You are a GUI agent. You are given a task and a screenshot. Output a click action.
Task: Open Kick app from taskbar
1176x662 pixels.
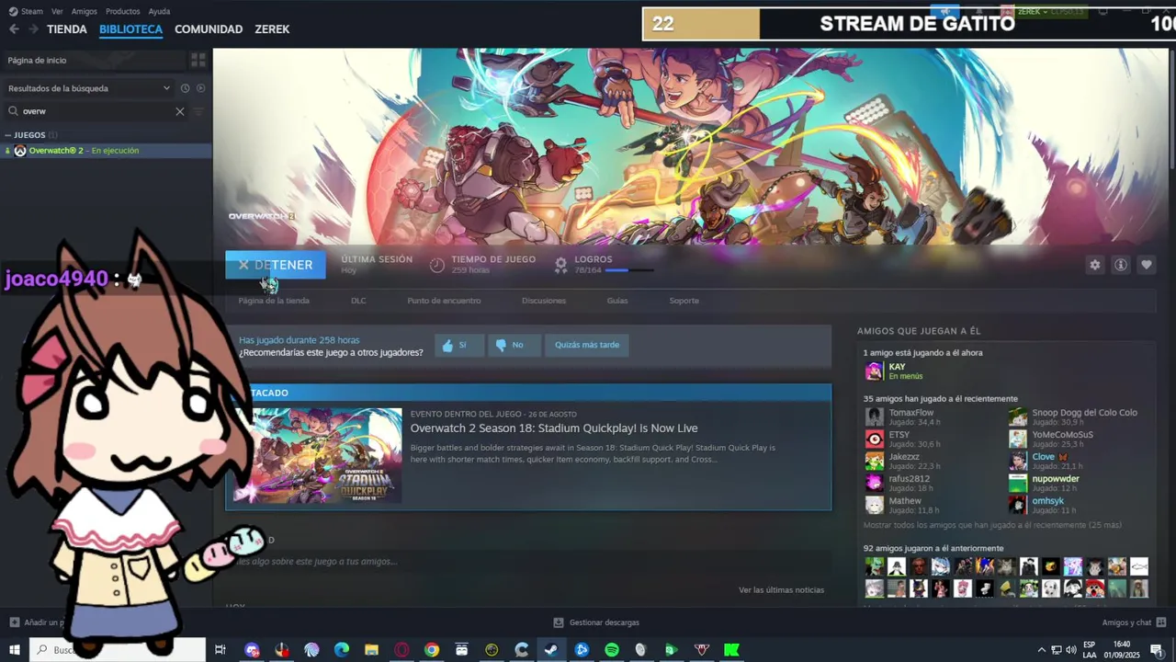[x=731, y=650]
